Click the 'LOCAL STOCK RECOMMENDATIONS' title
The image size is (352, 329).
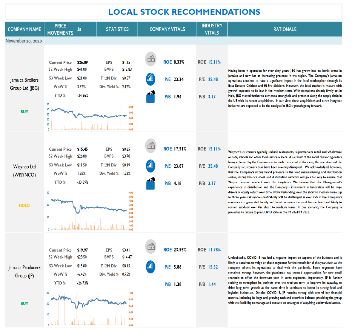pos(184,12)
